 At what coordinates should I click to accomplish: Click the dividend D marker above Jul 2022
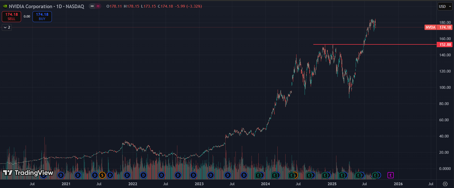click(162, 175)
